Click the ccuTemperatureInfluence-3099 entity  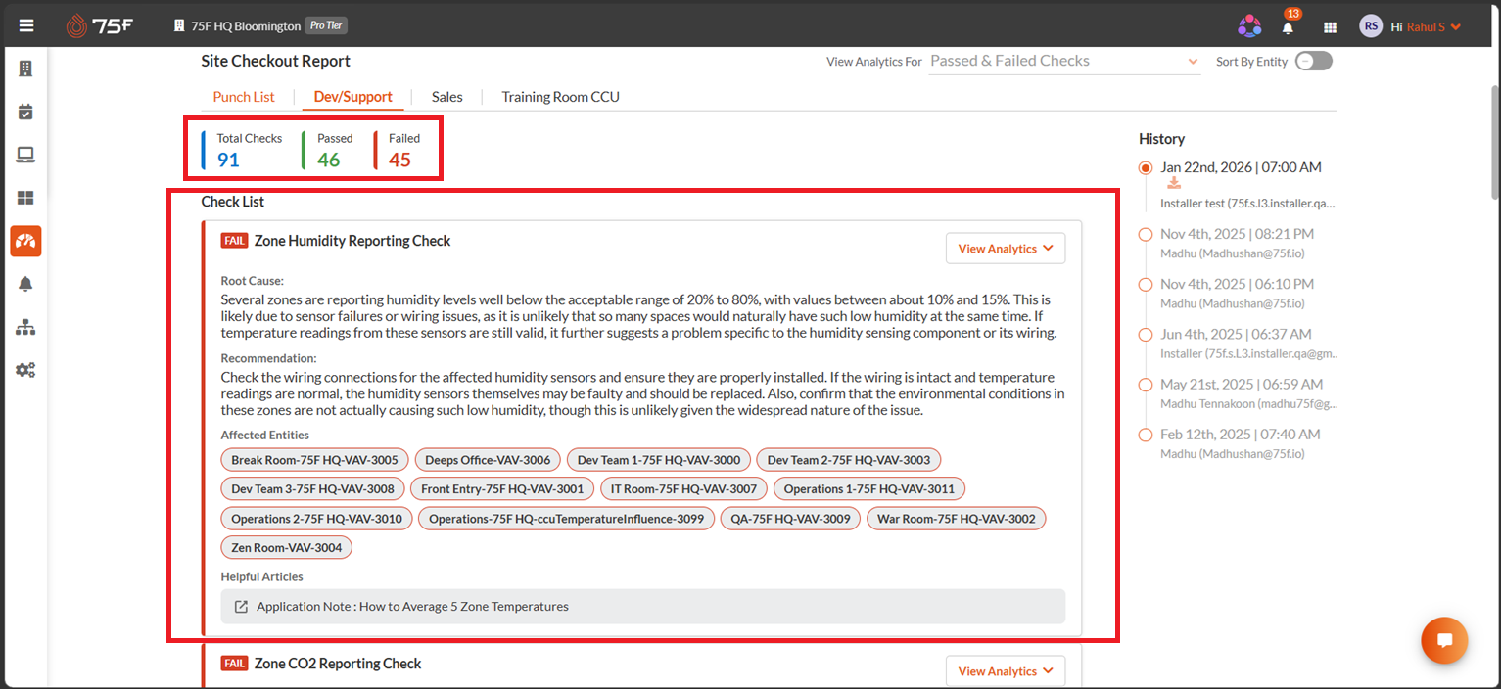click(566, 518)
